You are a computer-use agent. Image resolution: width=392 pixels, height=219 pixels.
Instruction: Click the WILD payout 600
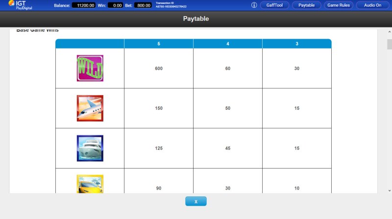click(159, 69)
